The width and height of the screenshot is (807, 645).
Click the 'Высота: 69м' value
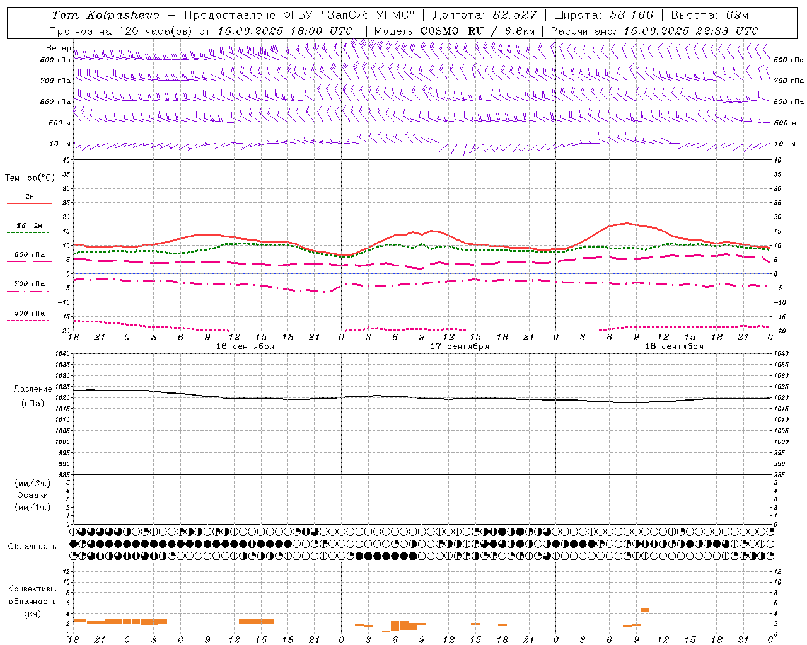[x=710, y=15]
